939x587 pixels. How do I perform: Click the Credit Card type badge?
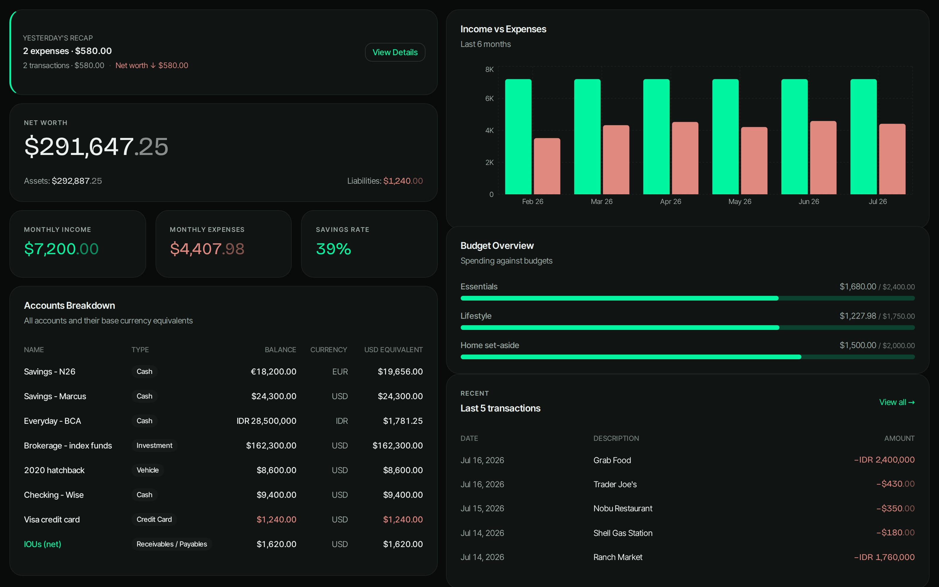click(x=154, y=519)
